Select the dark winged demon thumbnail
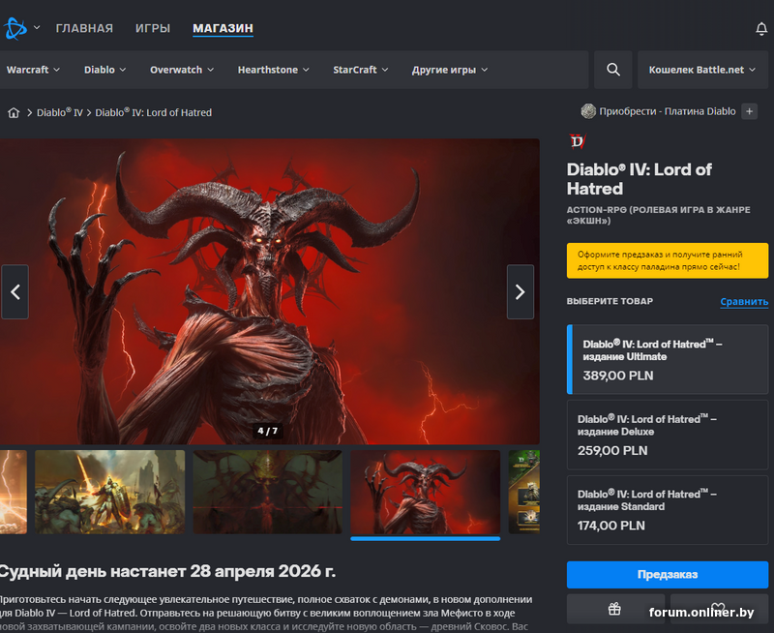 (x=268, y=492)
